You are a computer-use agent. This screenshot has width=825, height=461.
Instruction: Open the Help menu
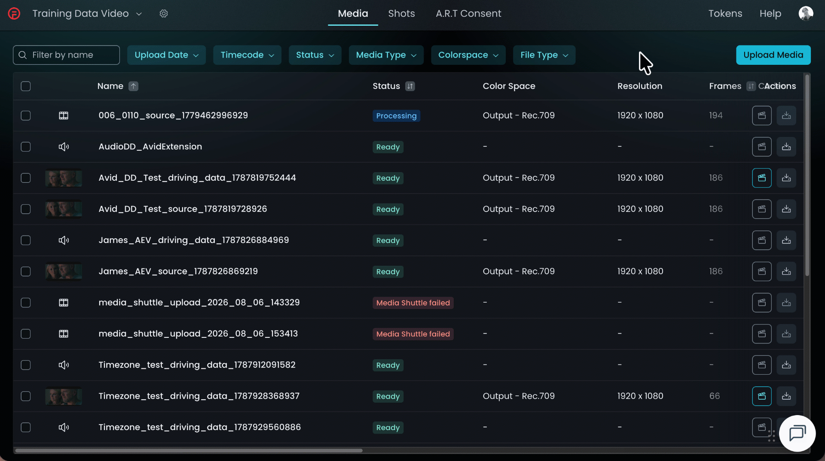click(x=770, y=14)
